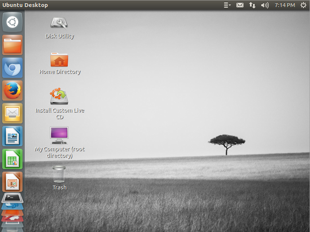Select Install Custom Live CD icon
This screenshot has height=232, width=310.
pyautogui.click(x=59, y=96)
